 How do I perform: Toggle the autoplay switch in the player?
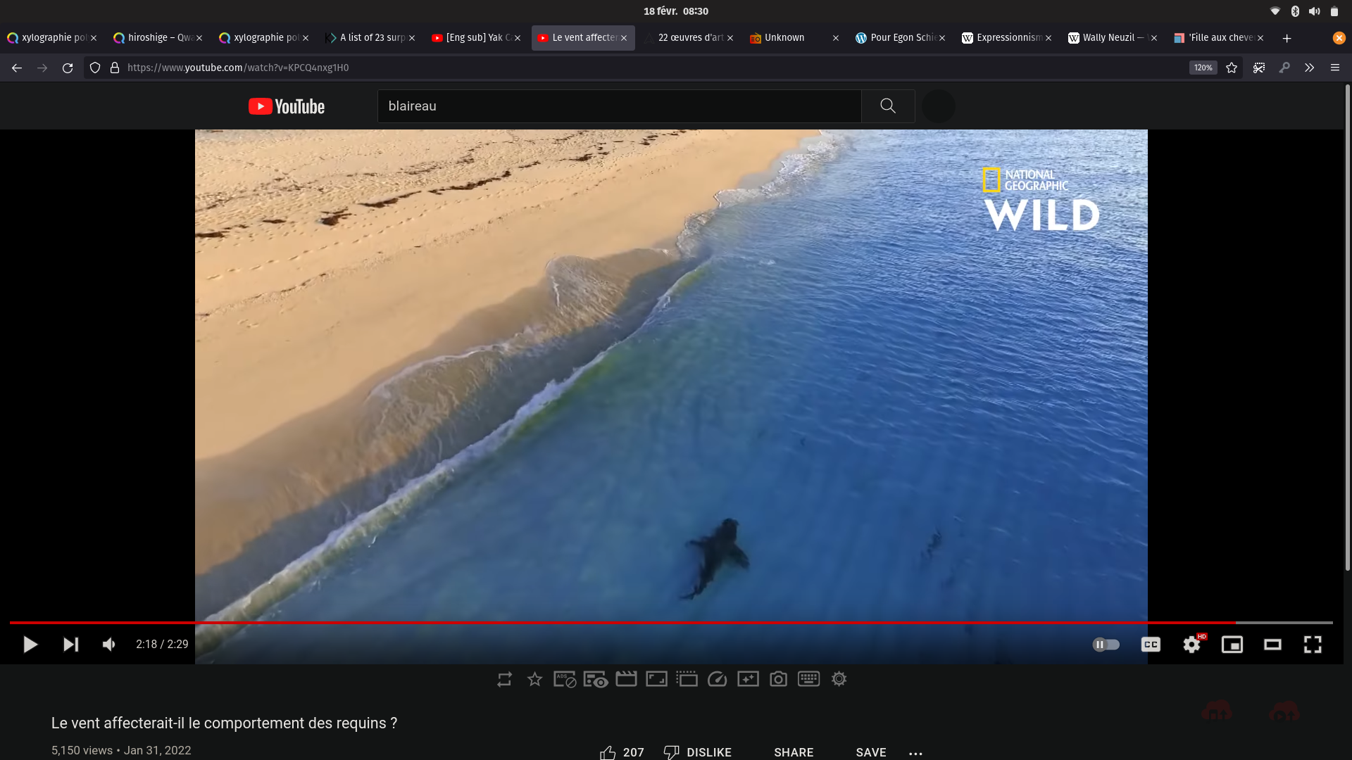click(x=1106, y=645)
